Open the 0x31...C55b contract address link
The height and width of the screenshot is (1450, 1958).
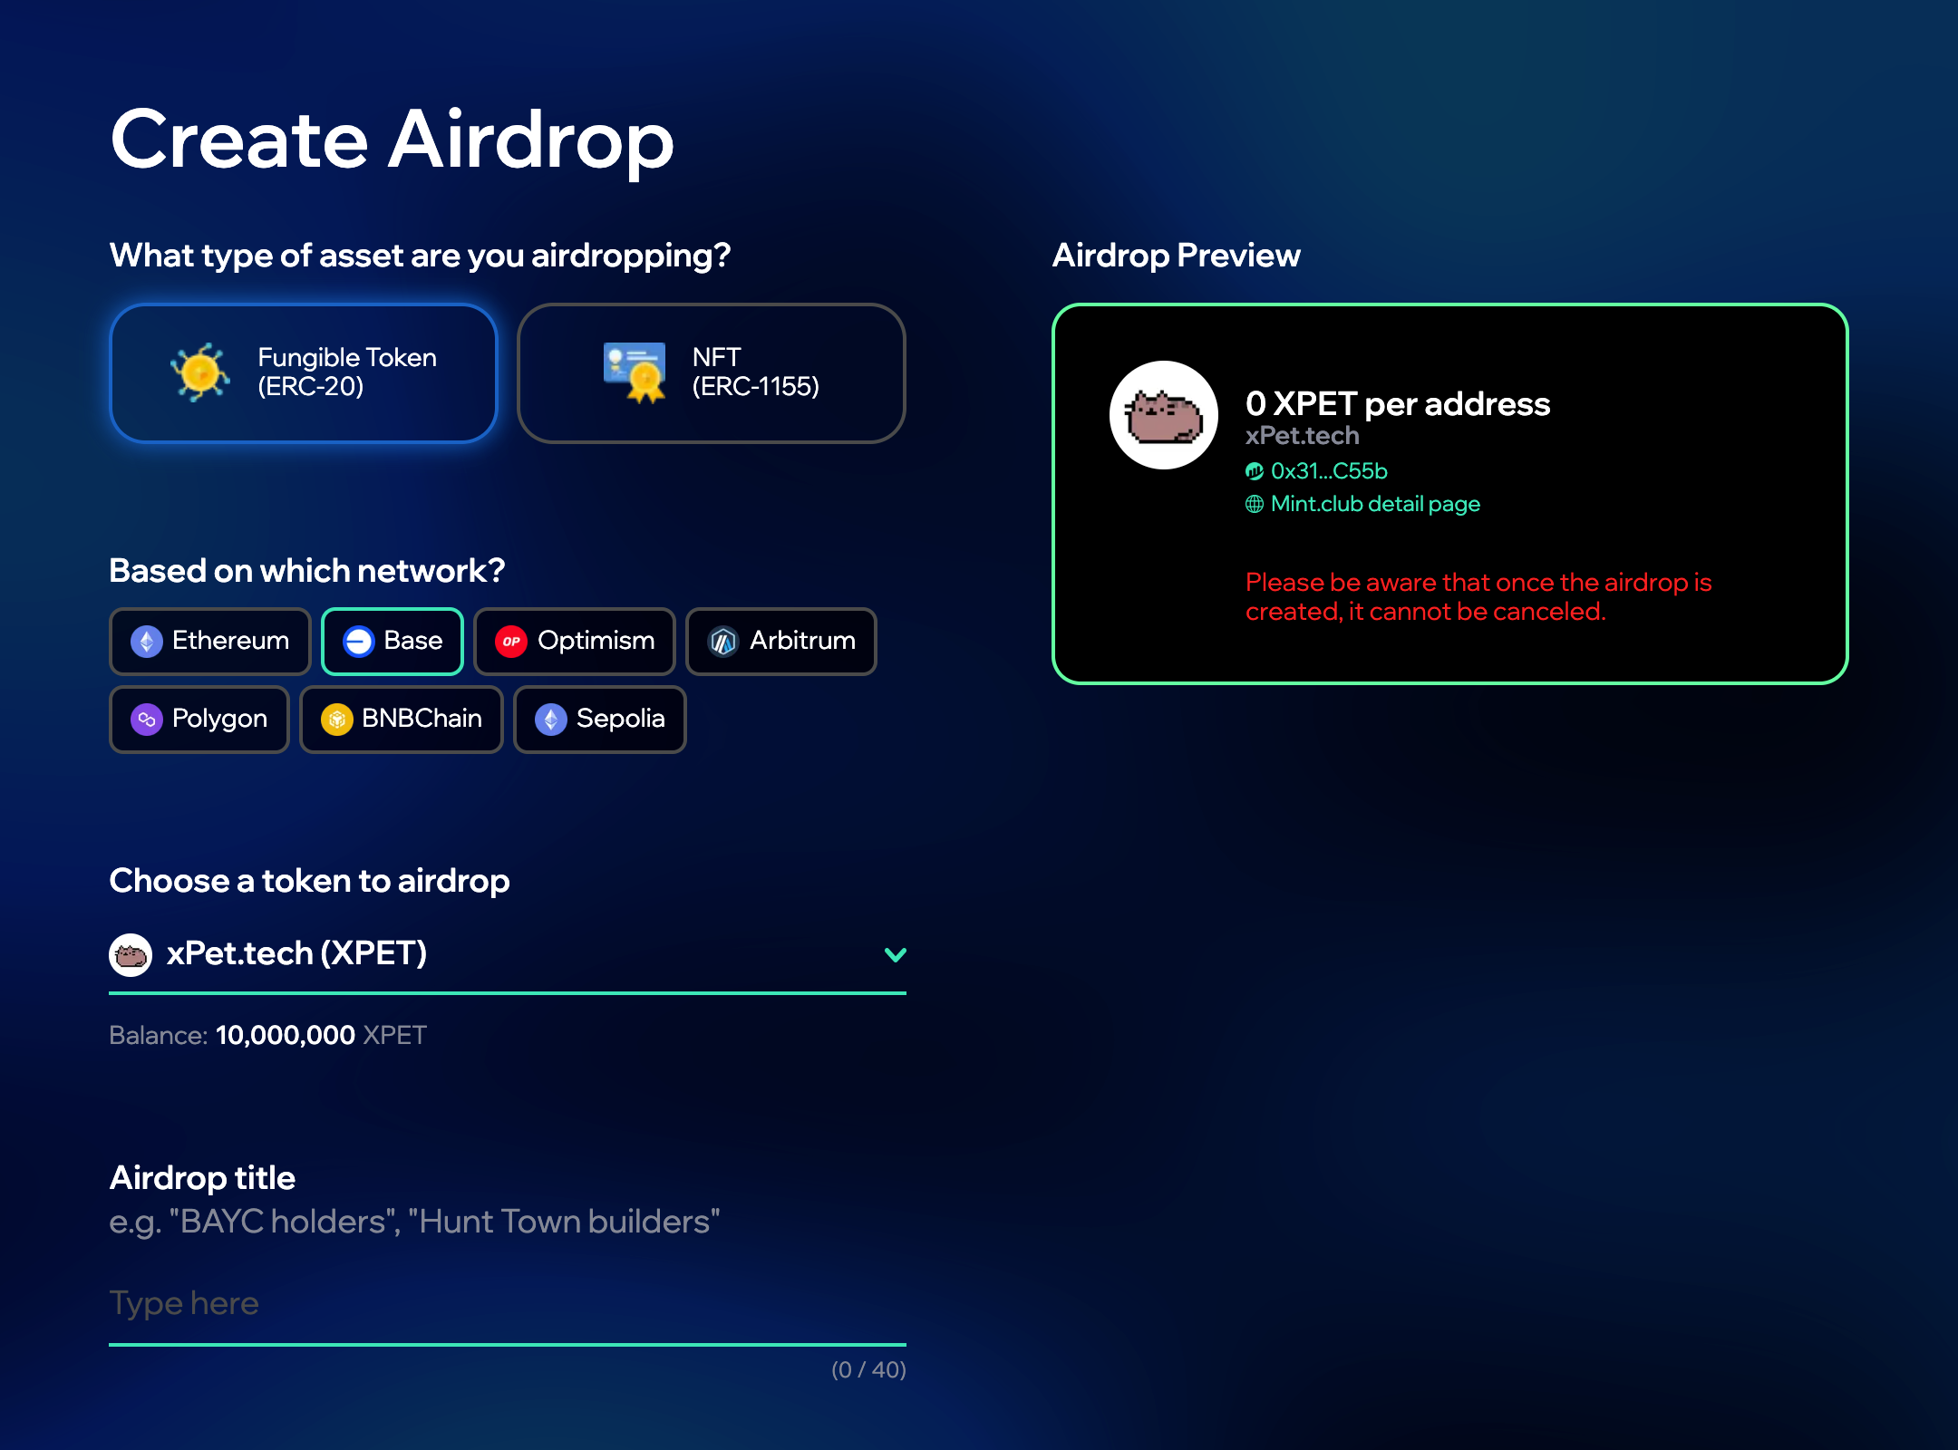click(x=1329, y=471)
